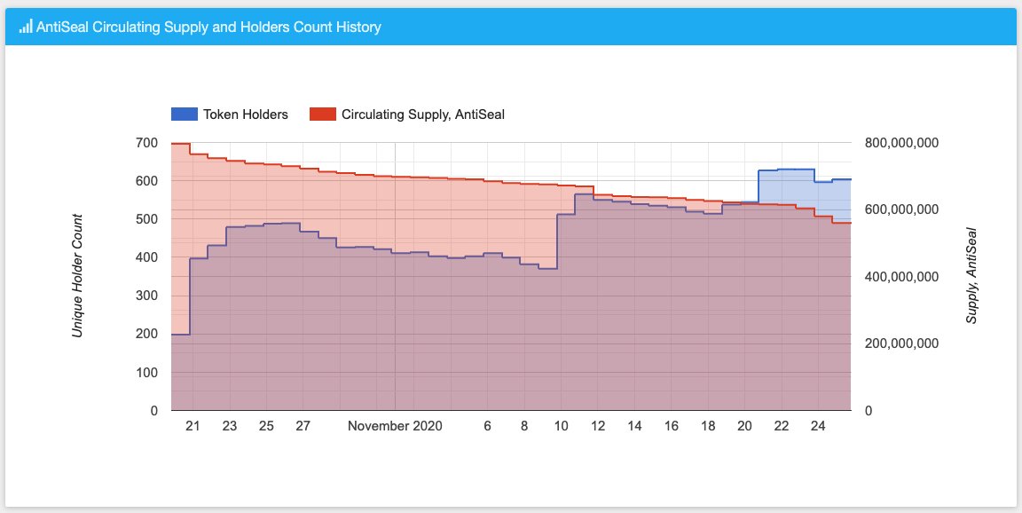Click the 100 tick on the holder axis

pyautogui.click(x=147, y=372)
